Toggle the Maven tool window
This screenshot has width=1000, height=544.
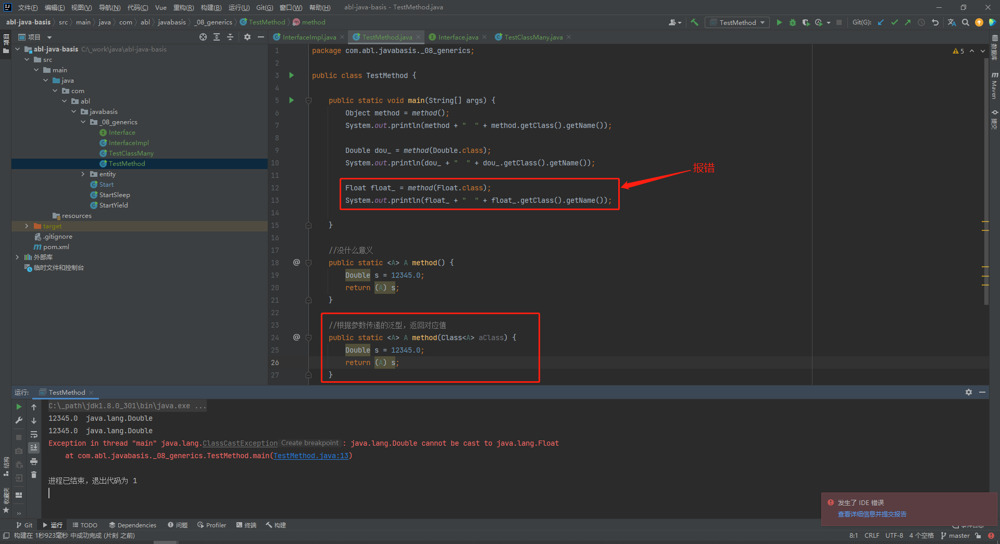[994, 86]
